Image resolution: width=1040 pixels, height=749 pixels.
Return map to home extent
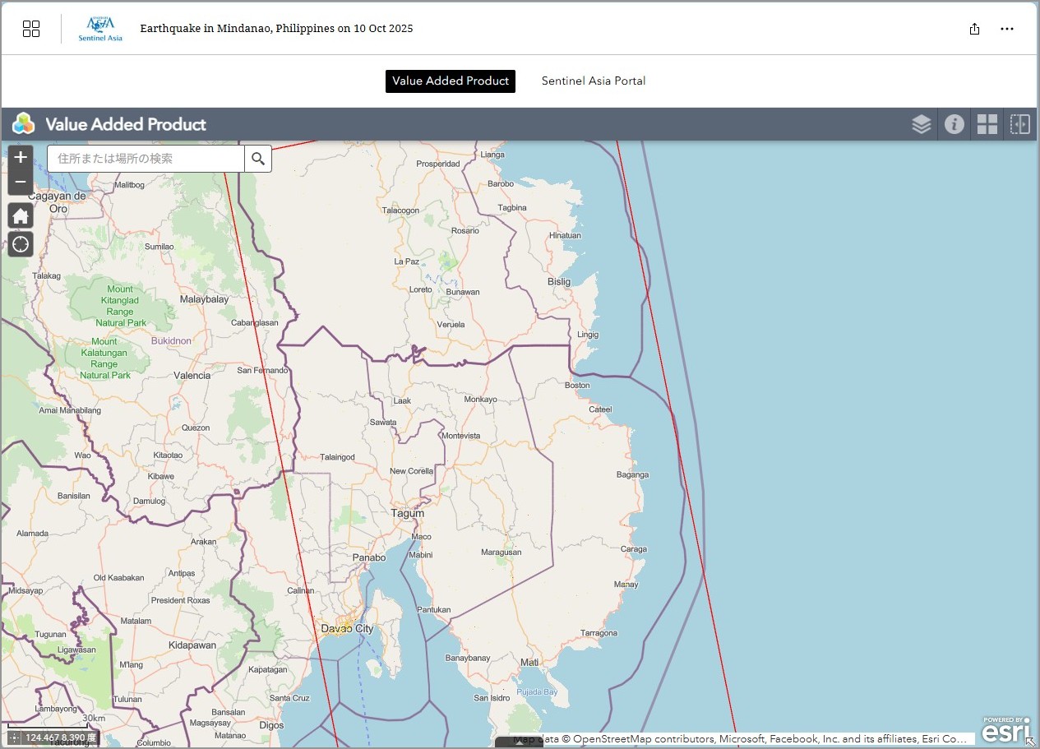[x=21, y=216]
